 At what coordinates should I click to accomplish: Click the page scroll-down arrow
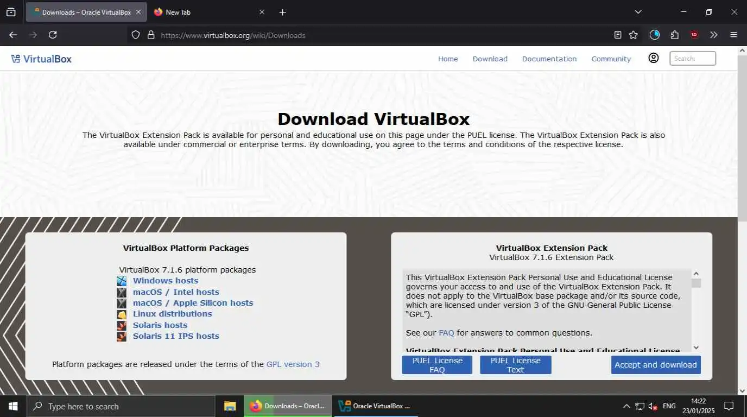coord(742,390)
